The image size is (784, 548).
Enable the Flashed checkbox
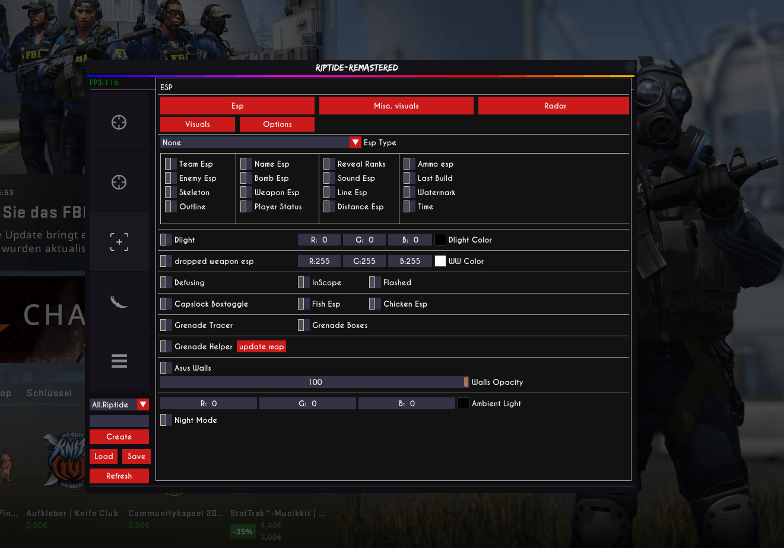coord(375,282)
